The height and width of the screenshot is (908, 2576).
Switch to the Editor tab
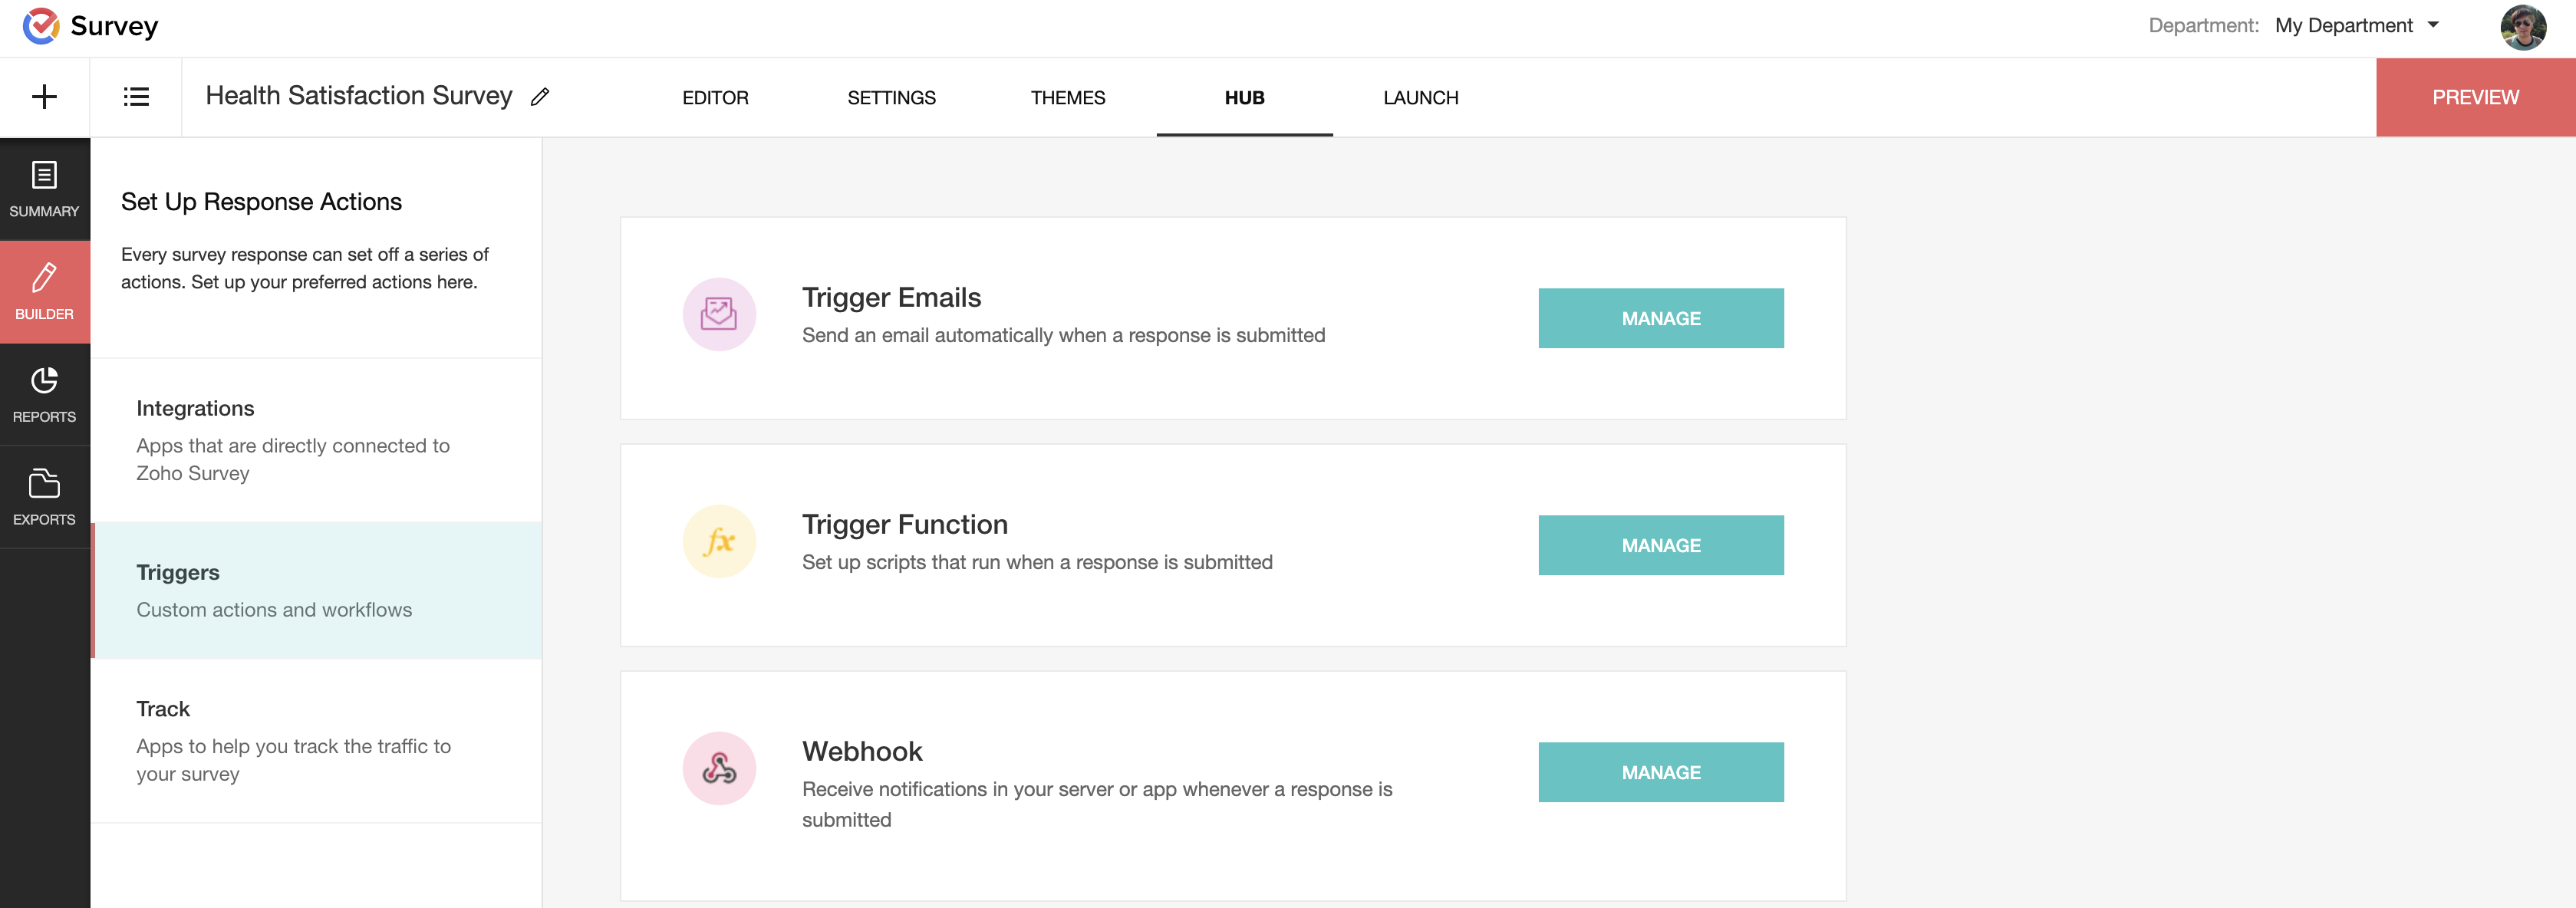715,98
